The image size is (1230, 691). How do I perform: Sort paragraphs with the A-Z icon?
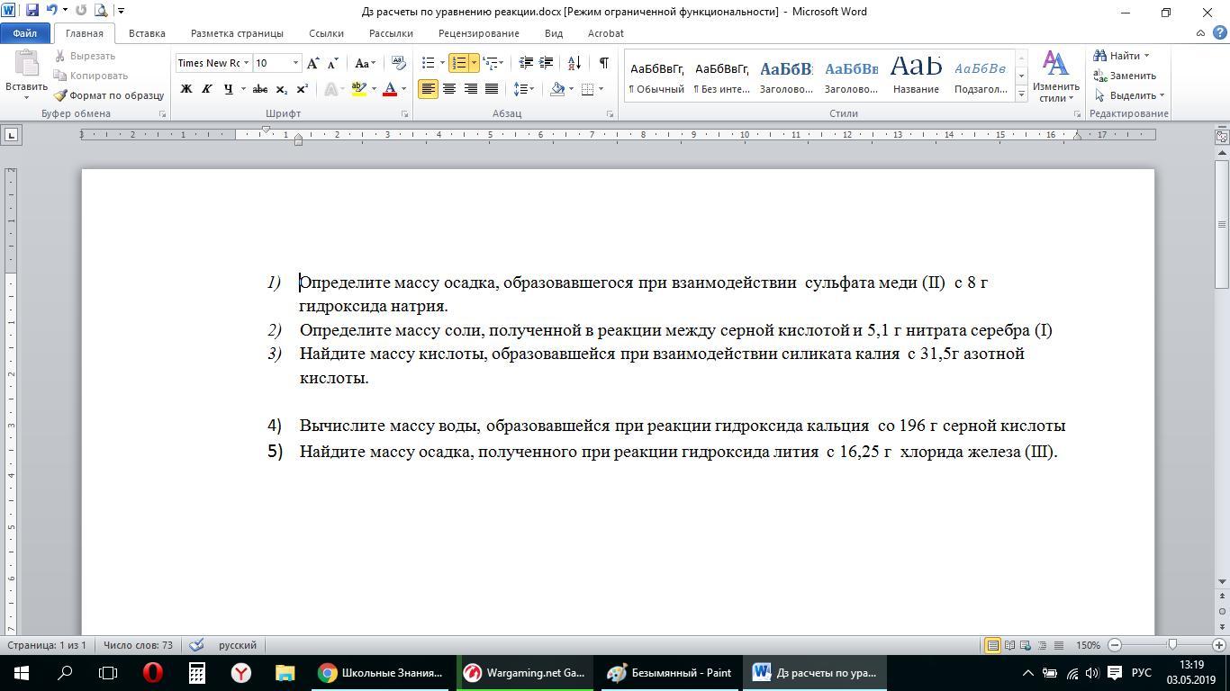[575, 63]
